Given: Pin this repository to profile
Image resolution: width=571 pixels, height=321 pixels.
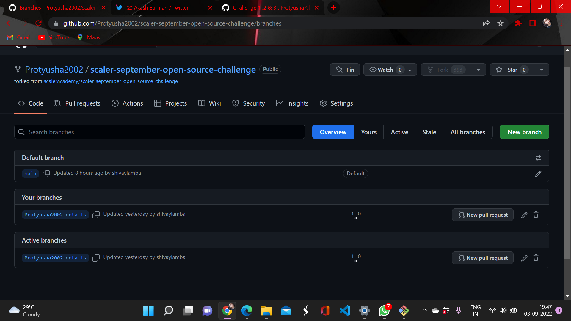Looking at the screenshot, I should pyautogui.click(x=345, y=70).
